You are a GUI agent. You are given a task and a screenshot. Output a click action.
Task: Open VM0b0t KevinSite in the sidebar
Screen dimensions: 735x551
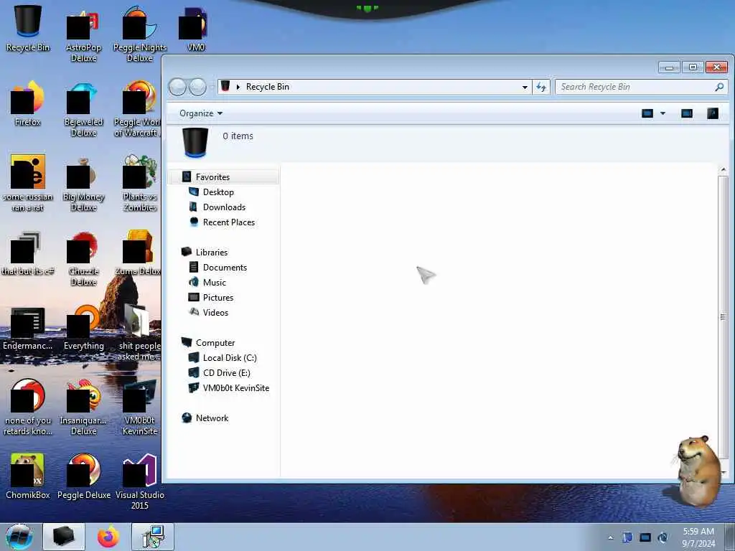[x=235, y=388]
